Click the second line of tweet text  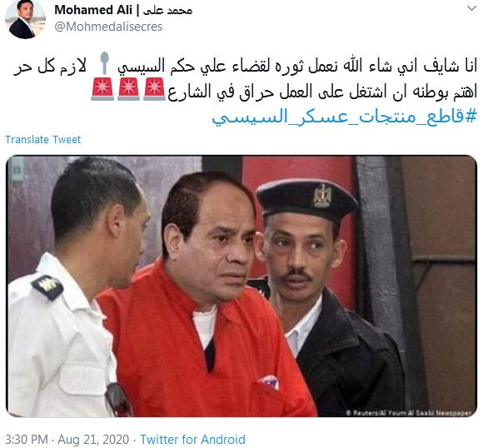pos(322,92)
